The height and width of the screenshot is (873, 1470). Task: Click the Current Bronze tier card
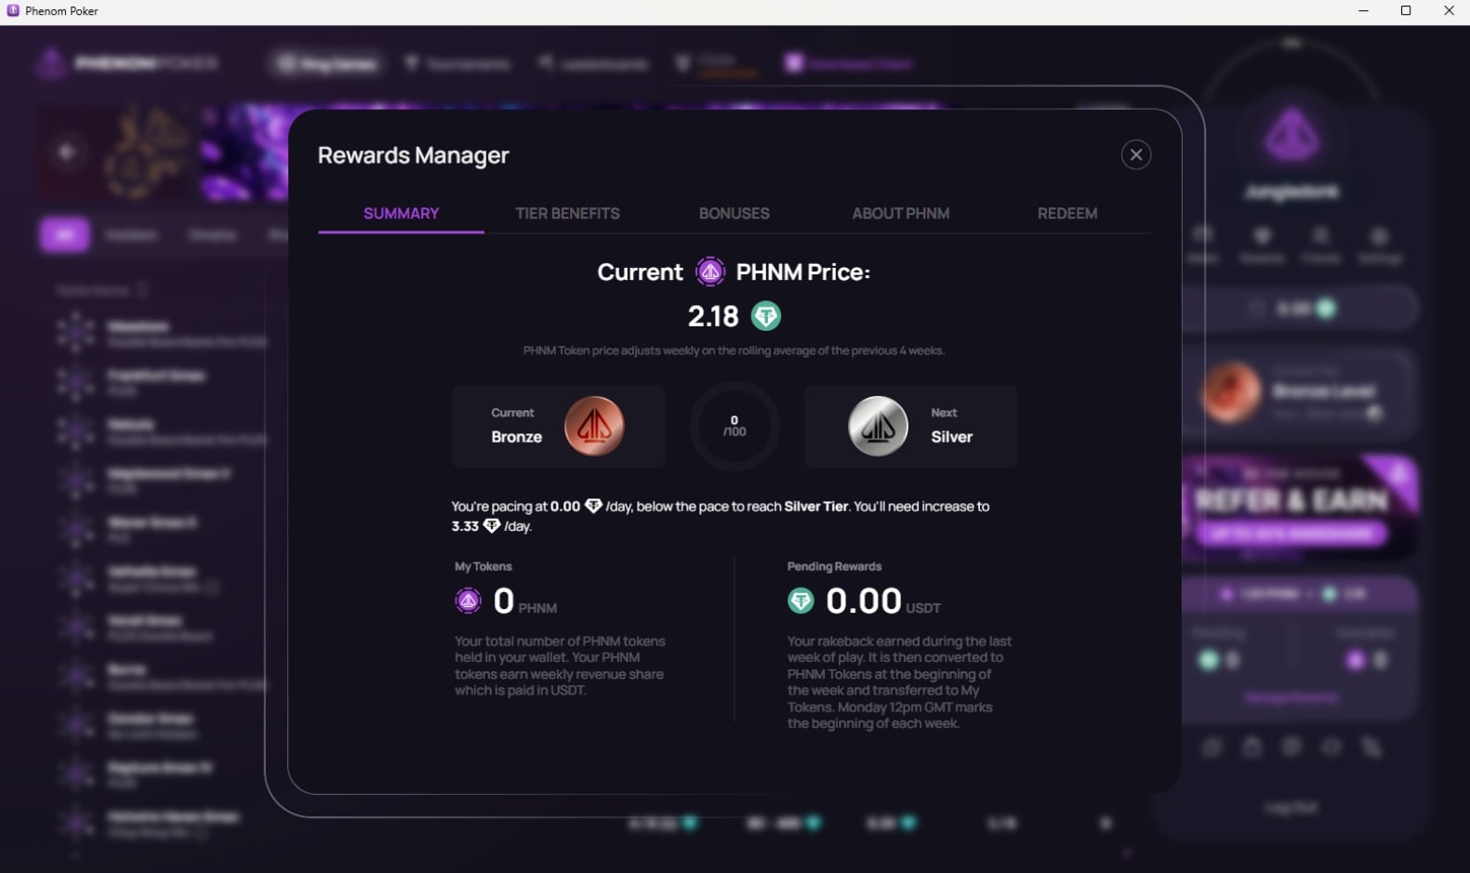coord(559,426)
